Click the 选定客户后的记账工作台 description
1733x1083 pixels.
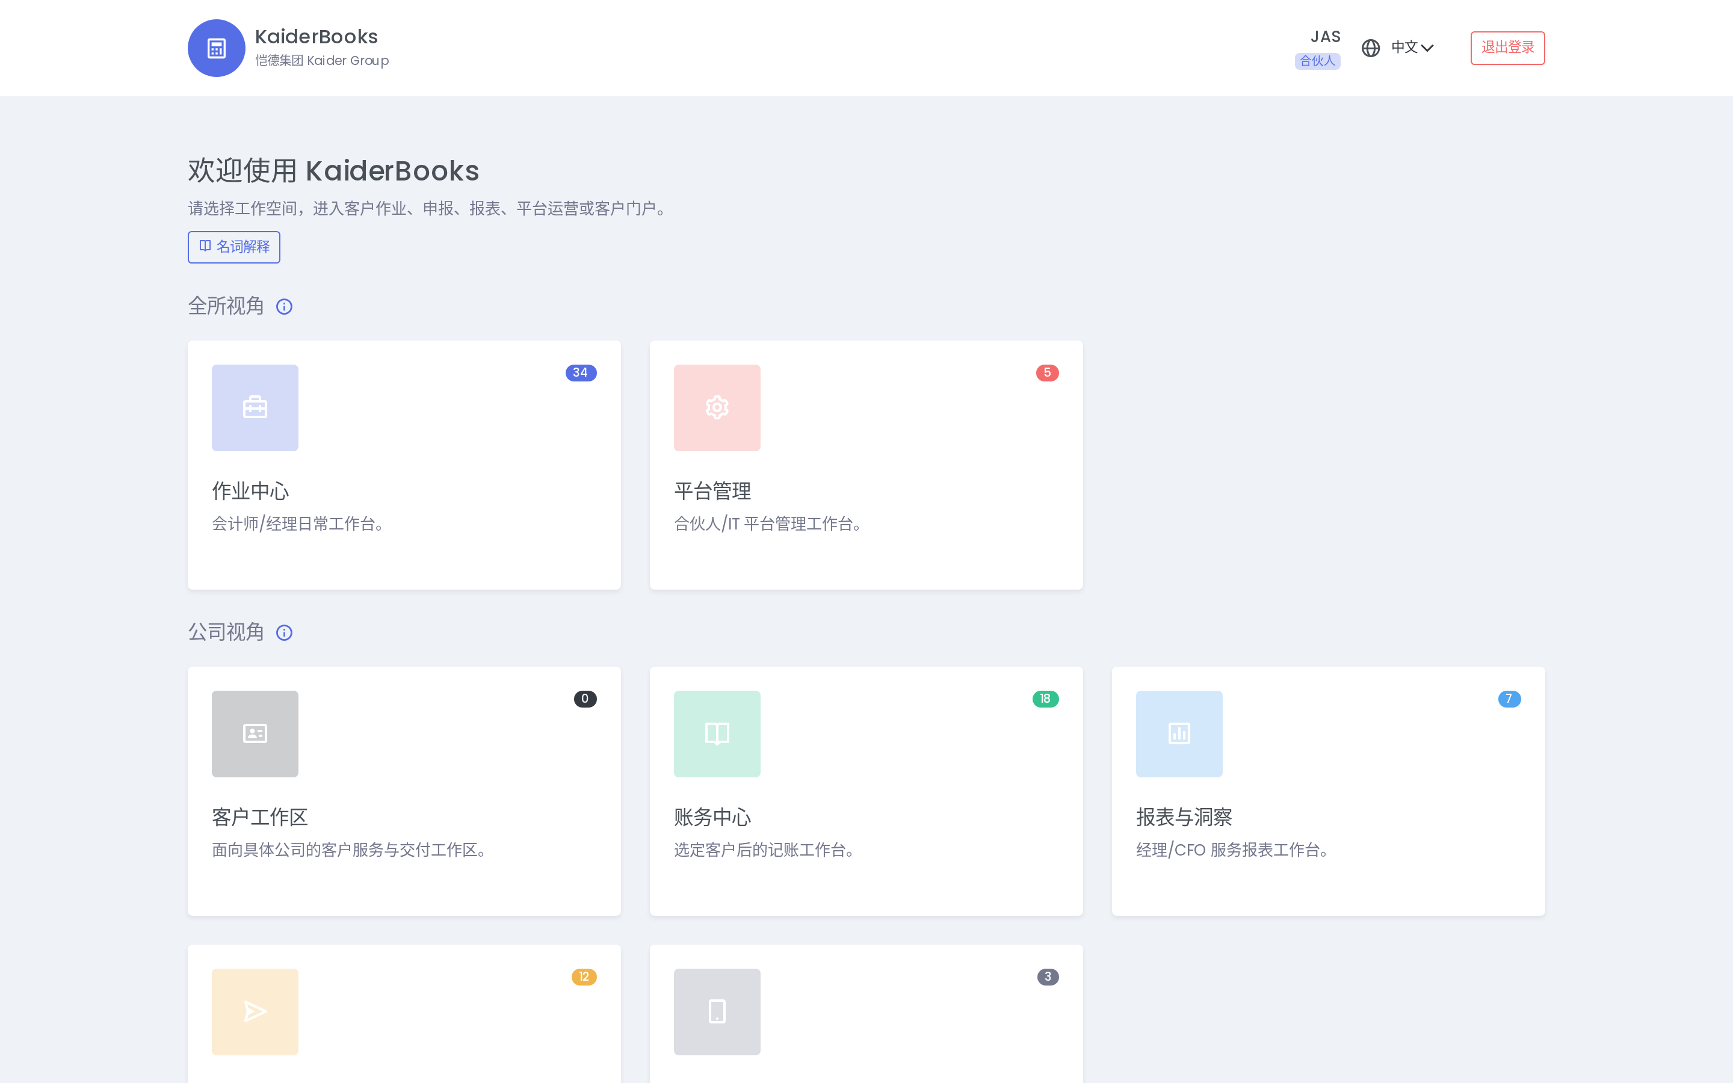766,850
